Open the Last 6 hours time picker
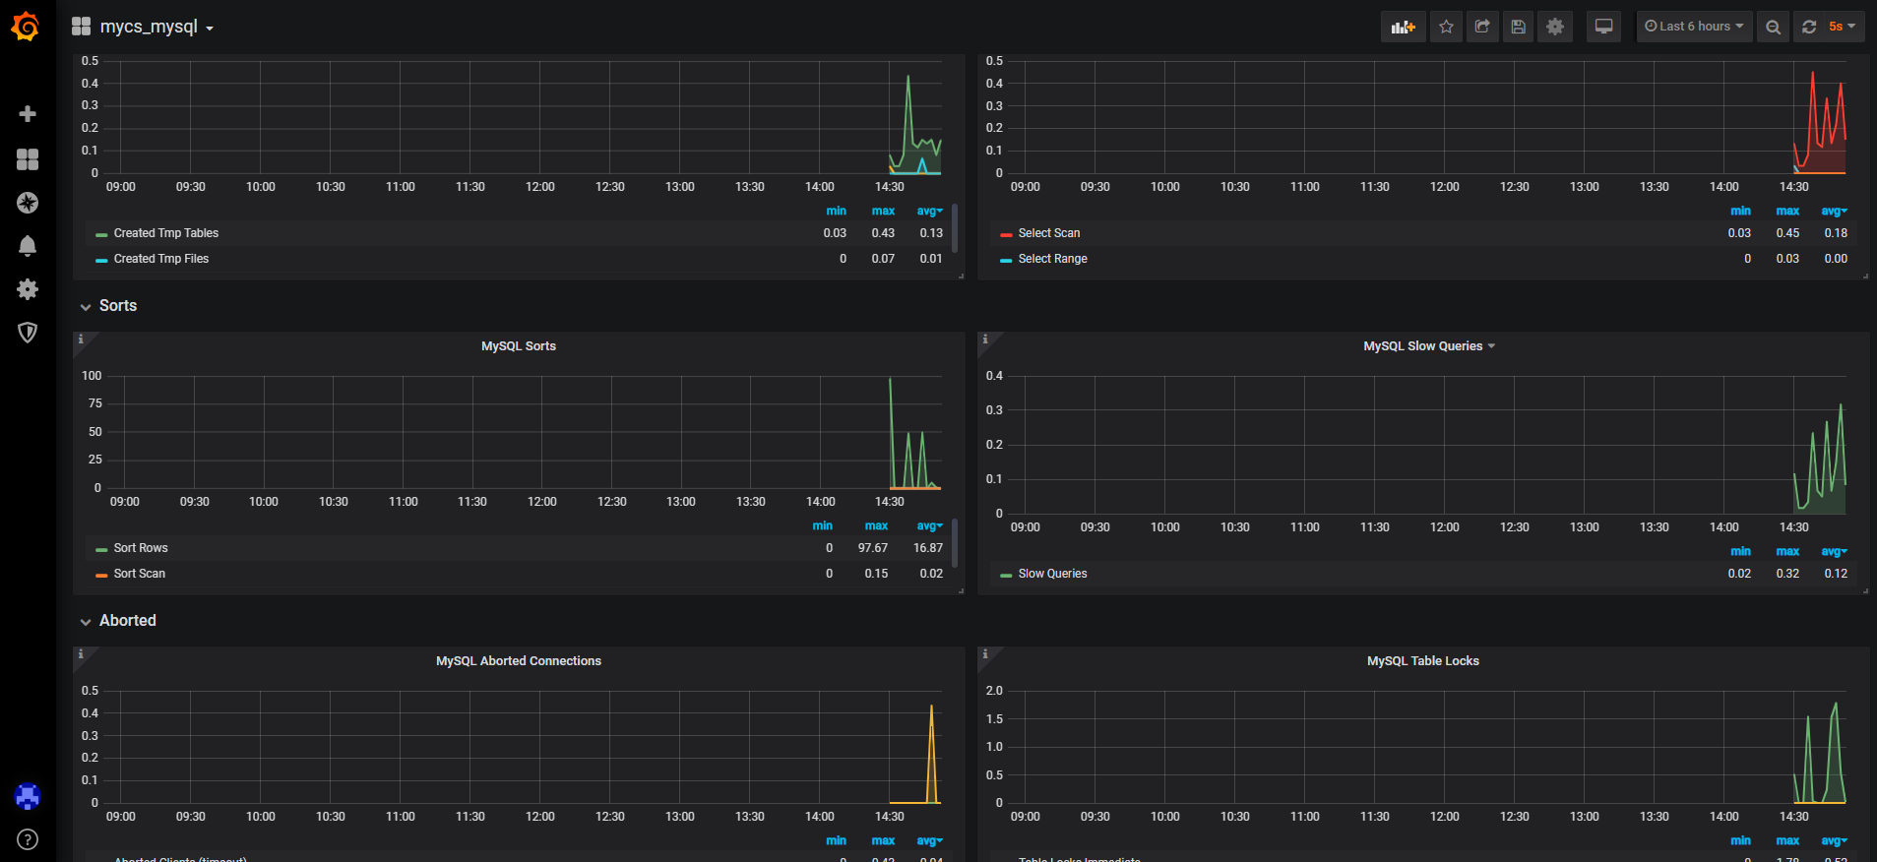 point(1694,27)
